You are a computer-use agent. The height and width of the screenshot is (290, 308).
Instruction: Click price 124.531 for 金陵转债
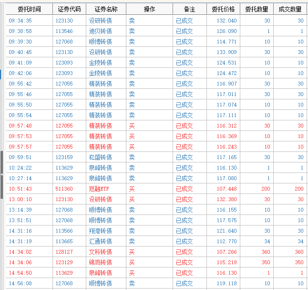(x=226, y=63)
